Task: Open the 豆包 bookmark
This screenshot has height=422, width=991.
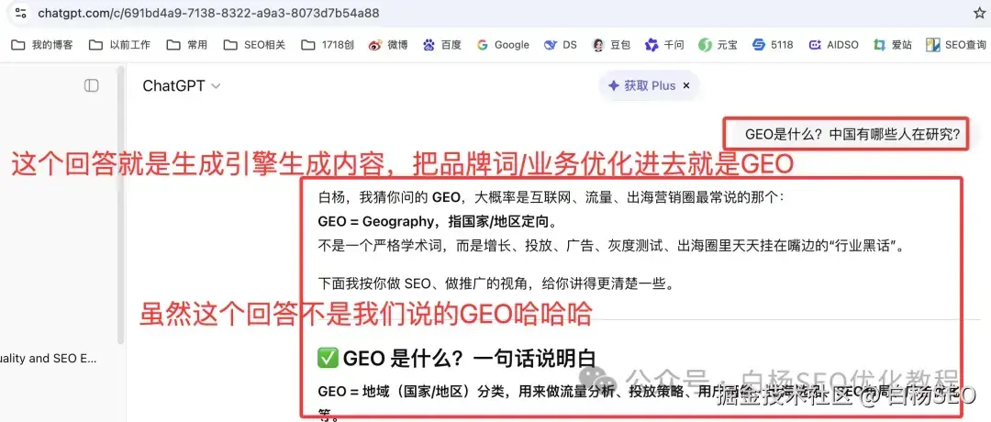Action: 611,45
